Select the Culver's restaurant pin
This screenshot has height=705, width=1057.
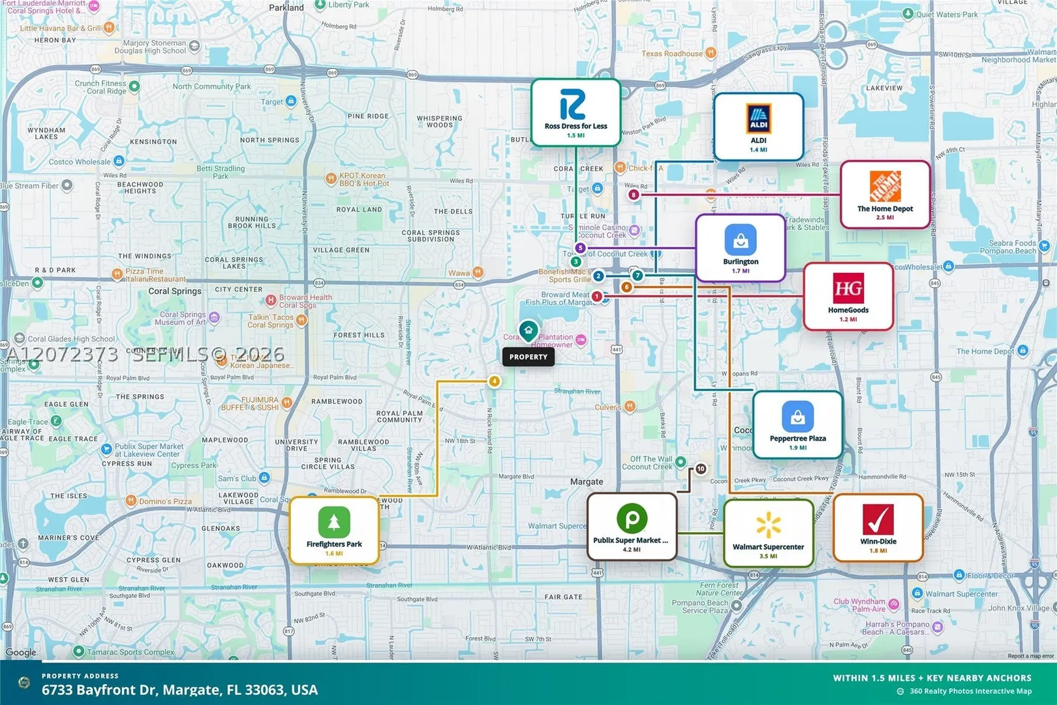(x=630, y=407)
